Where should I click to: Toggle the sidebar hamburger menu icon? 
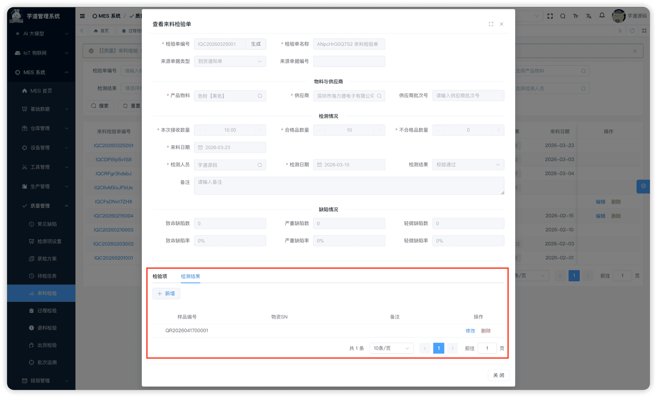(x=82, y=16)
